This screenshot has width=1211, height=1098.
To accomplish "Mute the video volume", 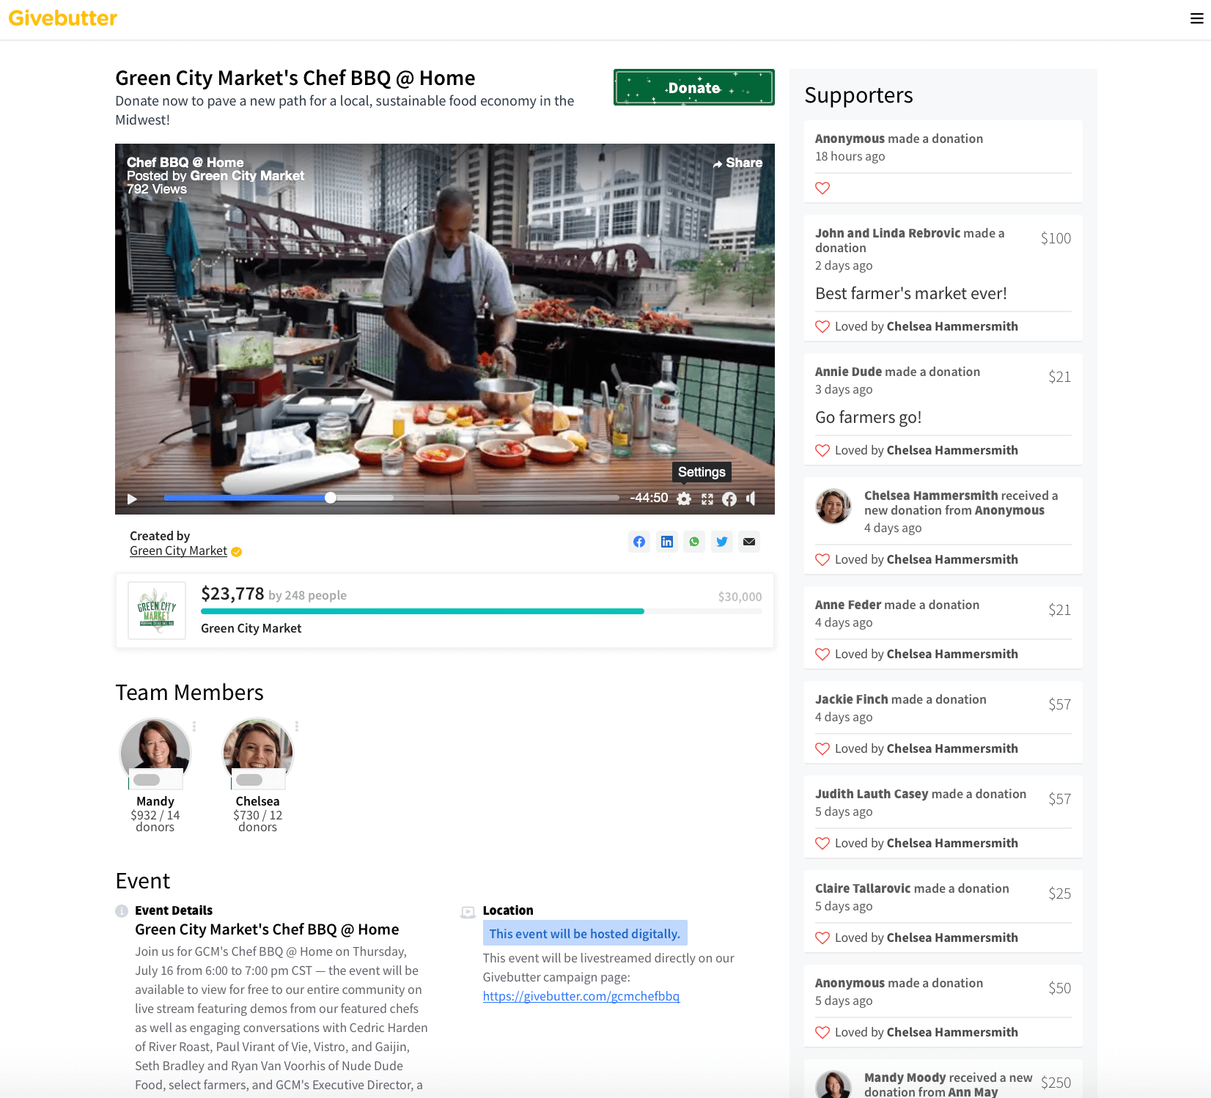I will (x=751, y=498).
